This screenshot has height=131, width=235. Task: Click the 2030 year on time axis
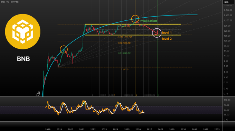(x=183, y=129)
